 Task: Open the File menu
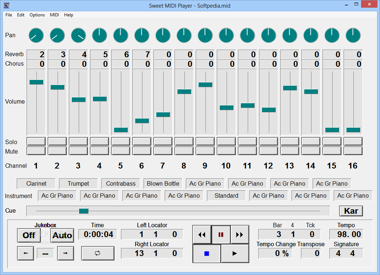coord(9,15)
